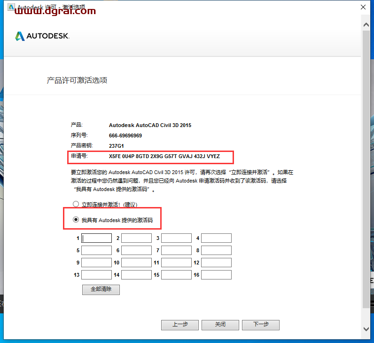
Task: Click activation code field 16
Action: coord(216,275)
